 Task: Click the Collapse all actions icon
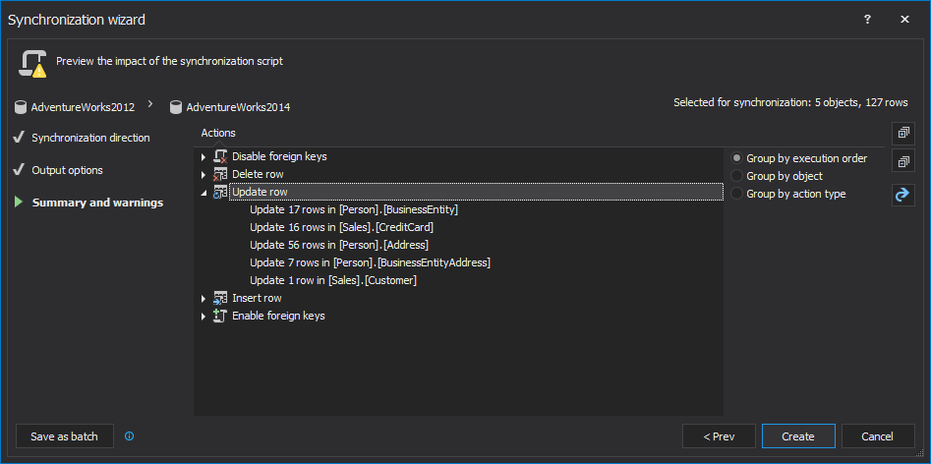[902, 161]
